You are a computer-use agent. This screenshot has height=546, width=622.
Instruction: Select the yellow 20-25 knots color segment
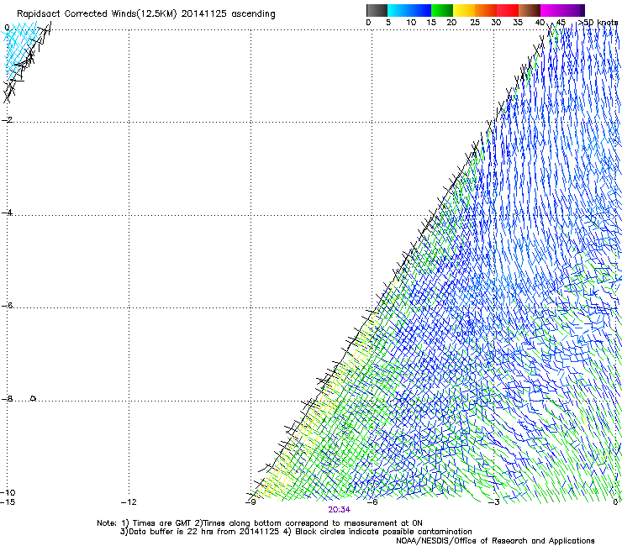click(464, 10)
